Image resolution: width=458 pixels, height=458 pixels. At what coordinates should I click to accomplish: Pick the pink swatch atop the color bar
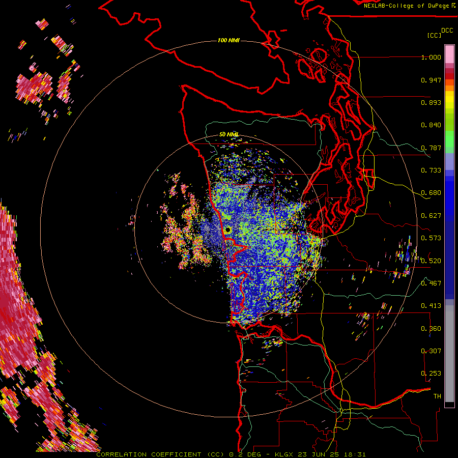point(449,54)
